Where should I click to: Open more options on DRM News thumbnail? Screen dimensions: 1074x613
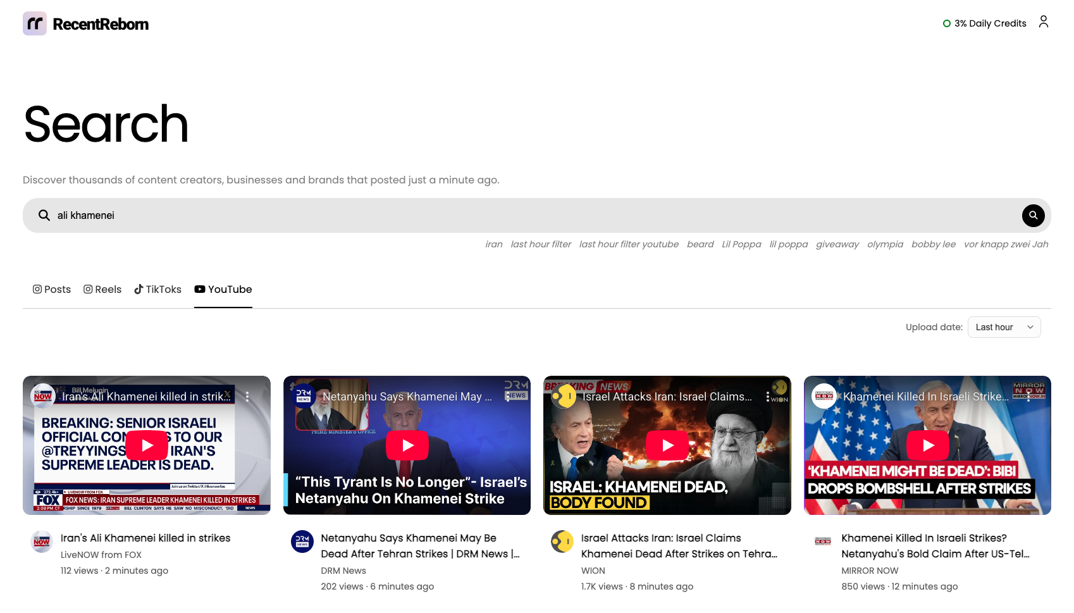(x=507, y=397)
